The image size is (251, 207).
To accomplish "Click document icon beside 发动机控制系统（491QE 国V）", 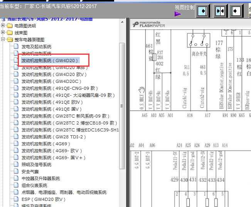I will pyautogui.click(x=16, y=109).
